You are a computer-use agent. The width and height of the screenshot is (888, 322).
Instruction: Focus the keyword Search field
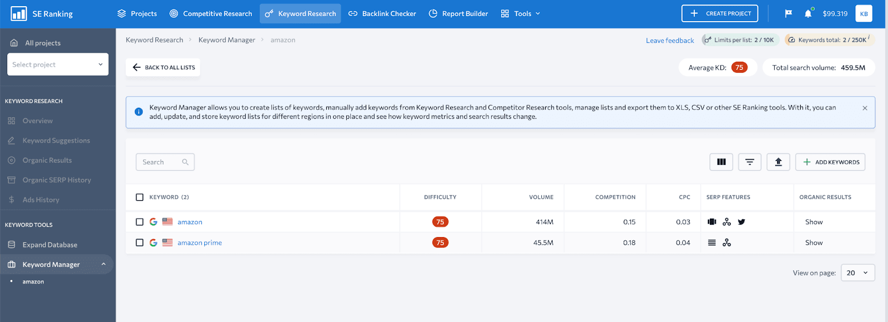pyautogui.click(x=165, y=162)
